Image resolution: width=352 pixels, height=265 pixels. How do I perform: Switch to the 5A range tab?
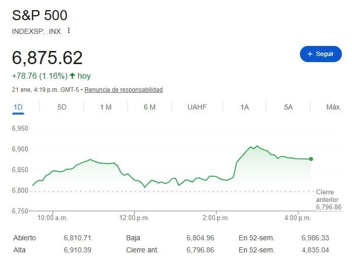(x=288, y=107)
